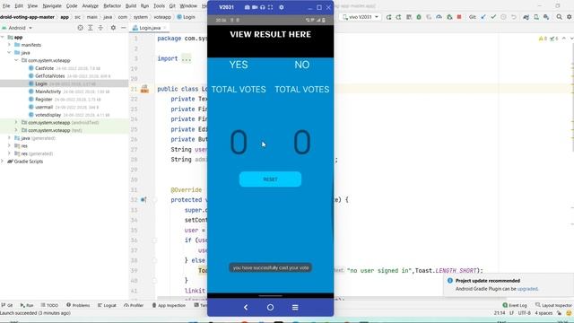
Task: Tap the phone's back navigation button
Action: tap(246, 307)
